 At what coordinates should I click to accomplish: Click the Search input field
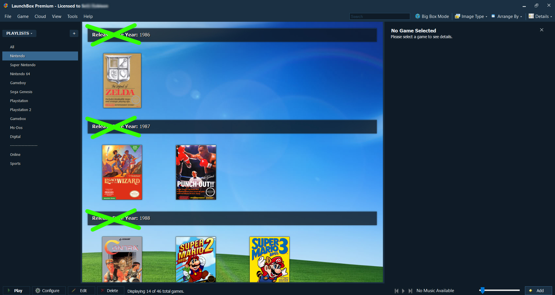pos(380,16)
